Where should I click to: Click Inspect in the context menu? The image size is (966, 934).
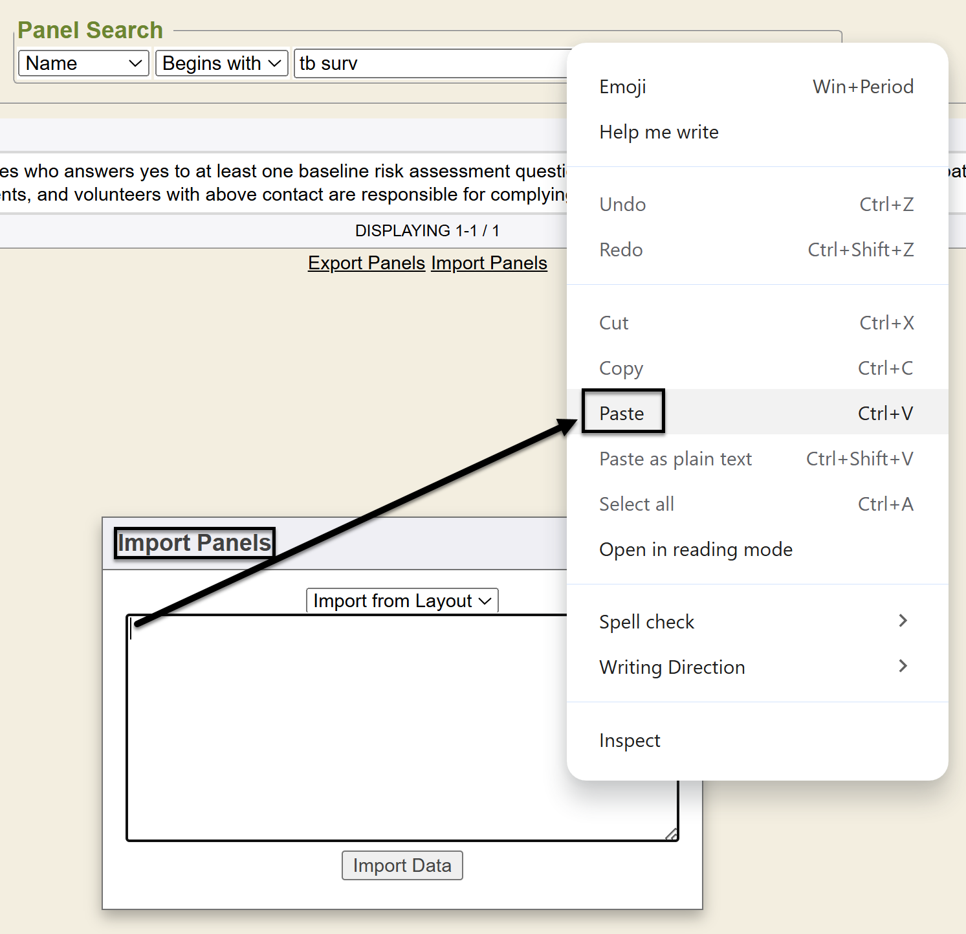coord(630,740)
